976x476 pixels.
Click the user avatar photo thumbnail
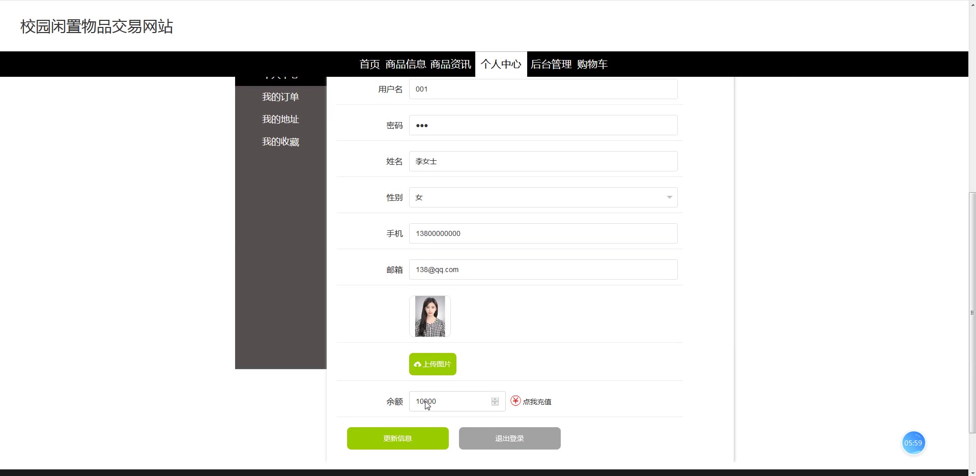pyautogui.click(x=430, y=316)
